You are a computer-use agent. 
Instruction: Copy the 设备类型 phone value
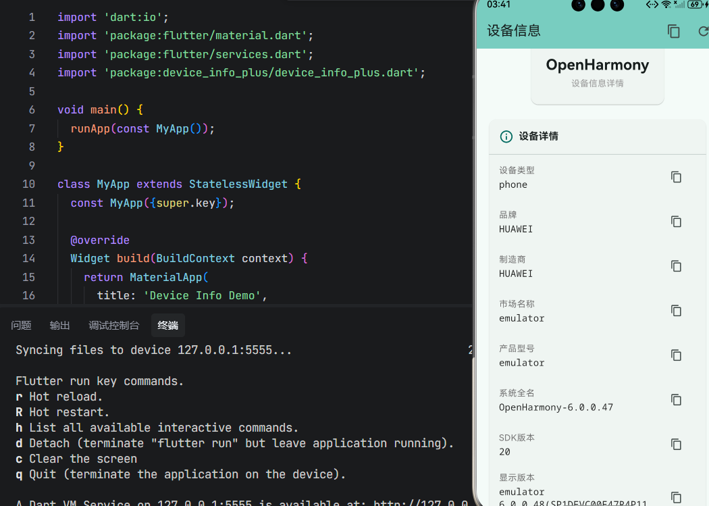[x=676, y=177]
